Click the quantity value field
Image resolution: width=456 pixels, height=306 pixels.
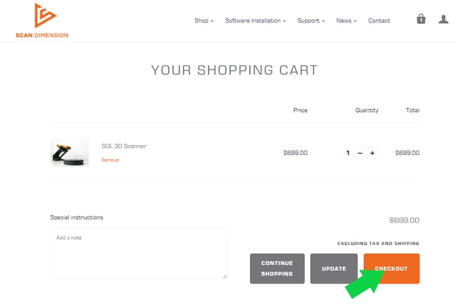coord(347,153)
